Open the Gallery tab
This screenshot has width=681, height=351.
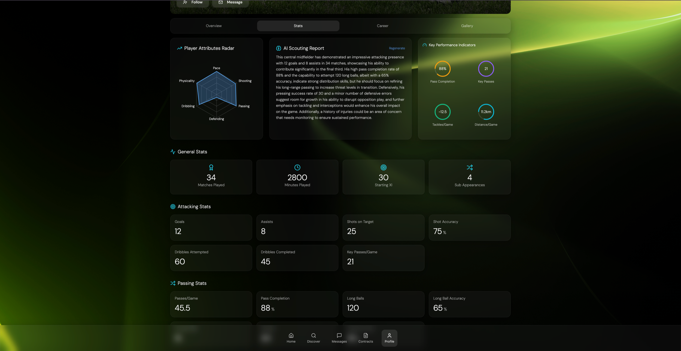click(x=467, y=26)
